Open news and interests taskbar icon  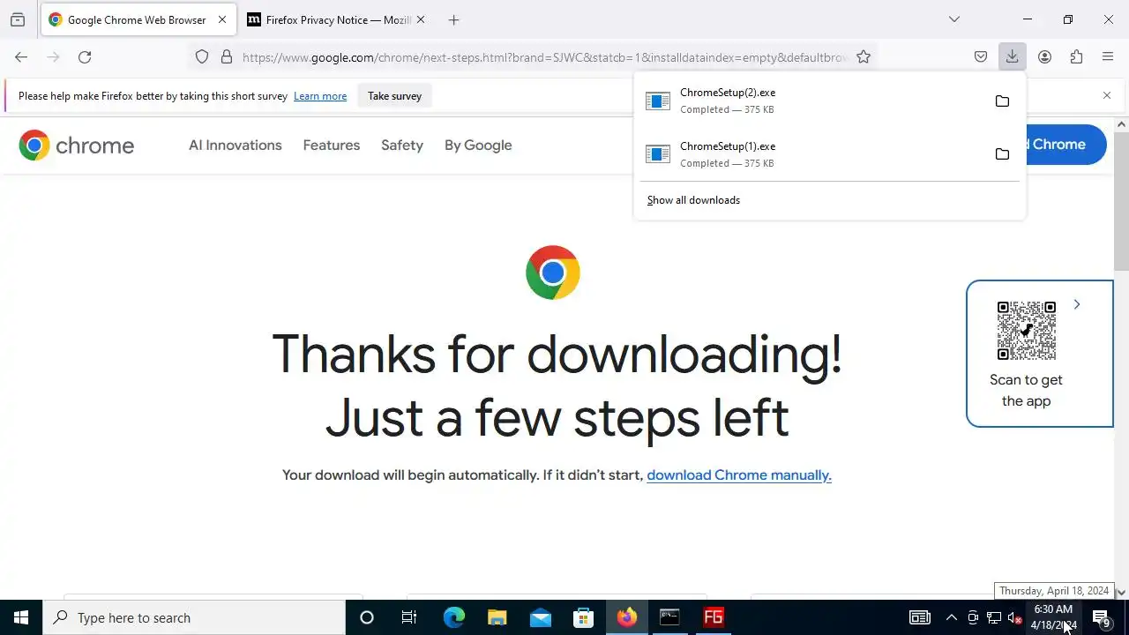(x=920, y=617)
